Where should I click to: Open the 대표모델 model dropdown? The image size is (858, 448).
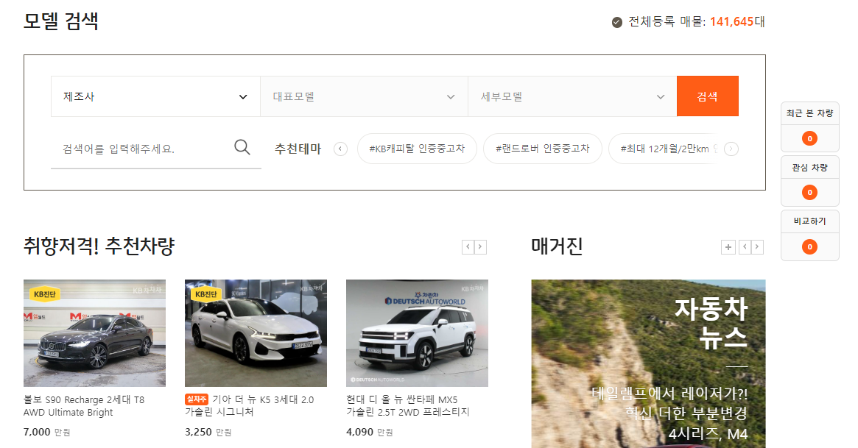(x=364, y=96)
